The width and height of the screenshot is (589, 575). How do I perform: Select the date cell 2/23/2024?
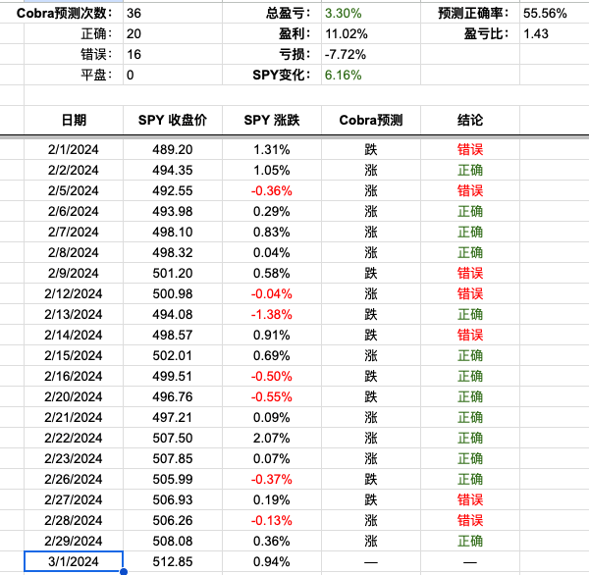click(x=74, y=458)
